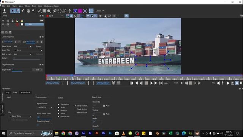243x137 pixels.
Task: Open the Insert Clip None dropdown
Action: 28,50
